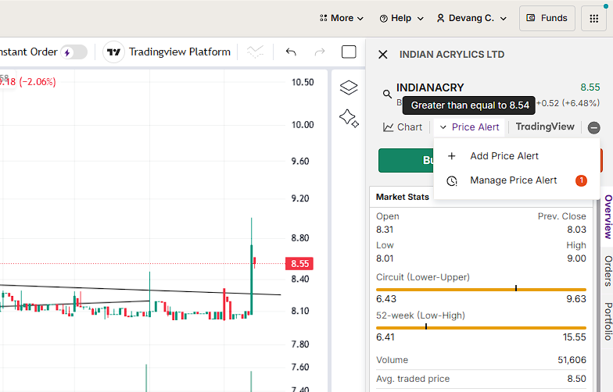This screenshot has height=392, width=613.
Task: Click the plus icon beside Add Price Alert
Action: (x=452, y=156)
